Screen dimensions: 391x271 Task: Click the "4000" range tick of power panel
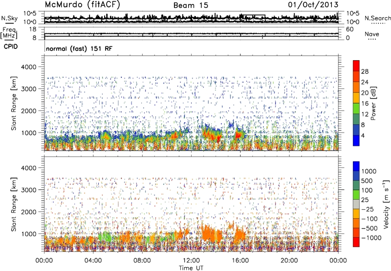(x=29, y=67)
